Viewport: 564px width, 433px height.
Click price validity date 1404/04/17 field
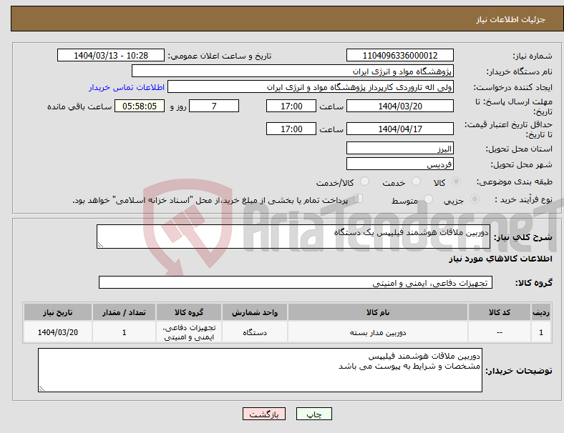tap(400, 129)
